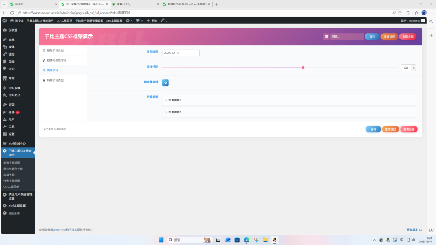
Task: Click the blue repeater add button
Action: pos(166,83)
